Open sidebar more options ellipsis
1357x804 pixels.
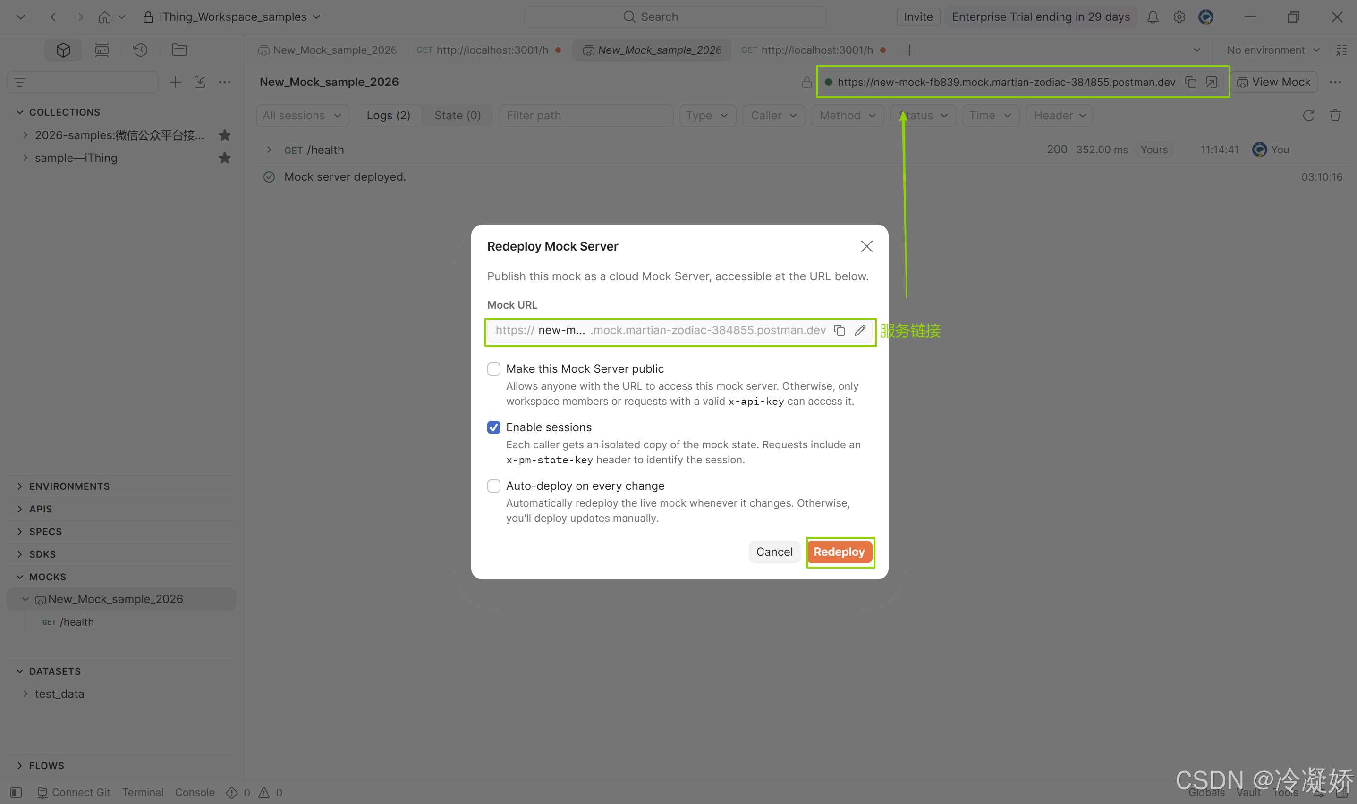224,83
